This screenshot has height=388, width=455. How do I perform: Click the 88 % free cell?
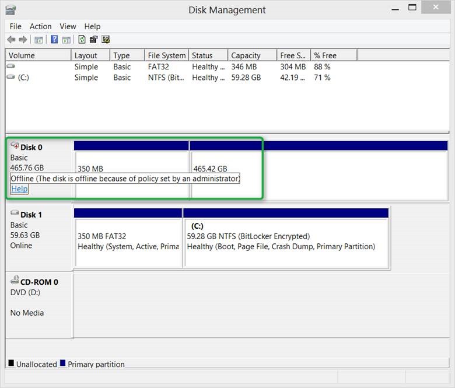point(322,67)
